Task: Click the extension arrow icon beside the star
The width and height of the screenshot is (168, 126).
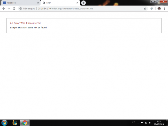Action: [x=152, y=9]
